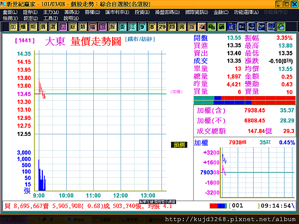Viewport: 299px width, 224px height.
Task: Click the 櫃 toolbar icon
Action: 23,27
